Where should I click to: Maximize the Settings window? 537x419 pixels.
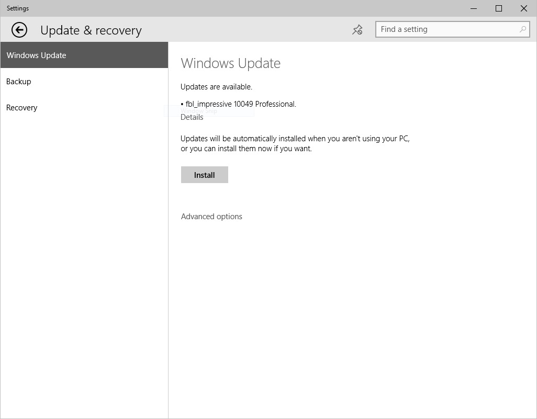499,8
